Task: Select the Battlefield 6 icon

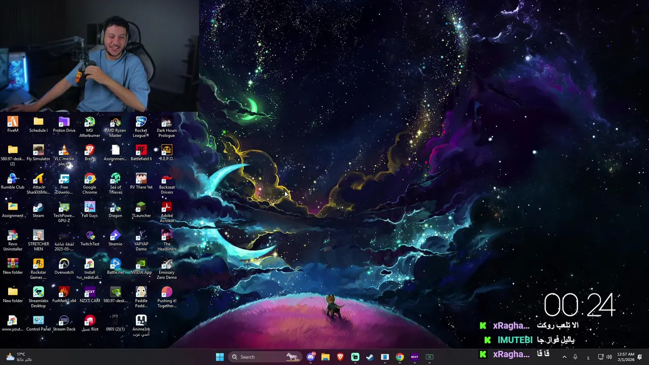Action: [141, 153]
